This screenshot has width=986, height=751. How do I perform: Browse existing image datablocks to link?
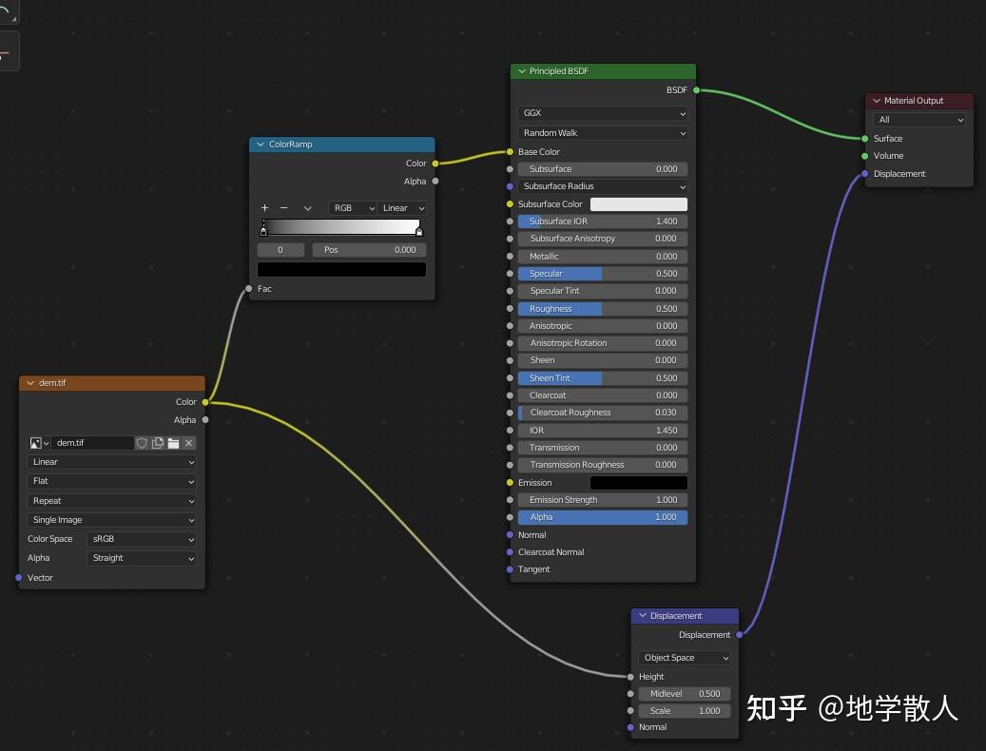click(x=38, y=443)
